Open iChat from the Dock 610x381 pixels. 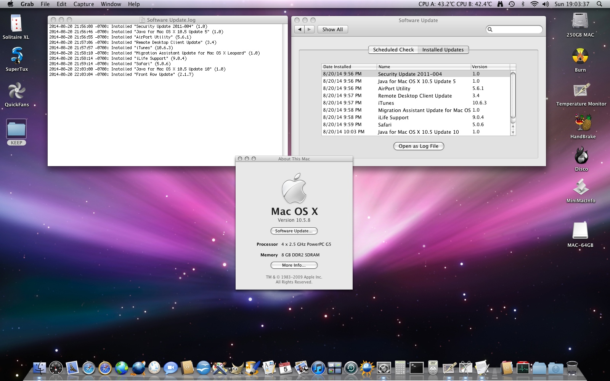pos(171,368)
